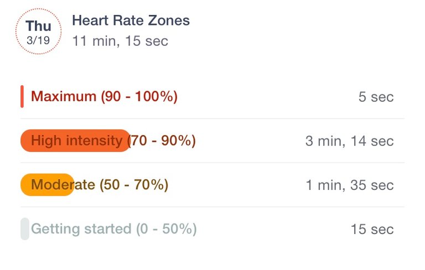Screen dimensions: 425x270
Task: Click the 1 min, 35 sec duration
Action: (350, 185)
